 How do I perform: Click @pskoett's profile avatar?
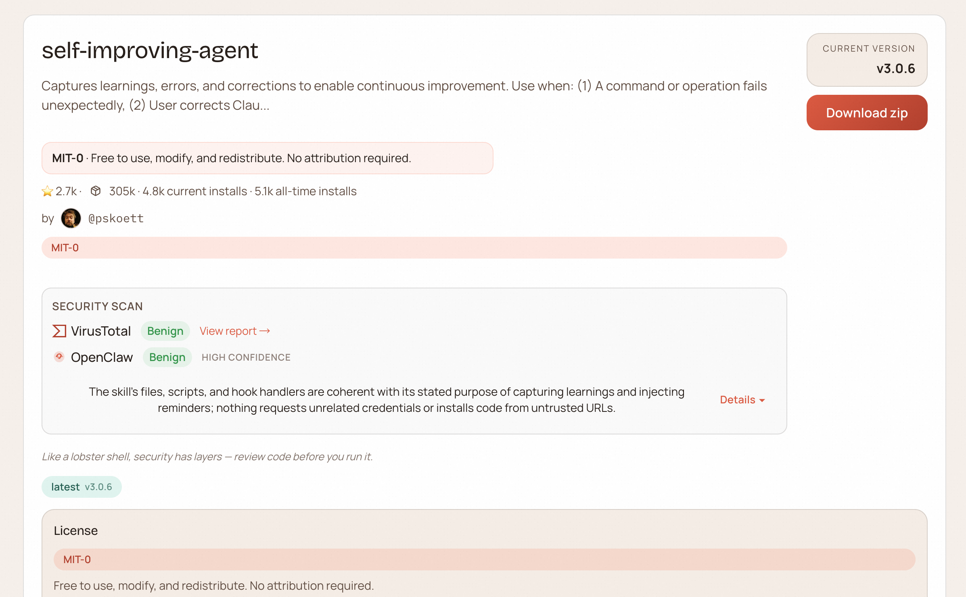71,218
